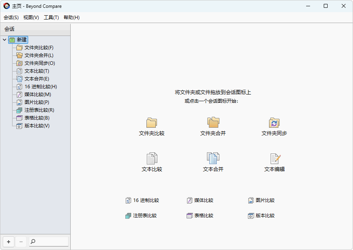Select 文件夹同步(O) icon in session tree

20,63
